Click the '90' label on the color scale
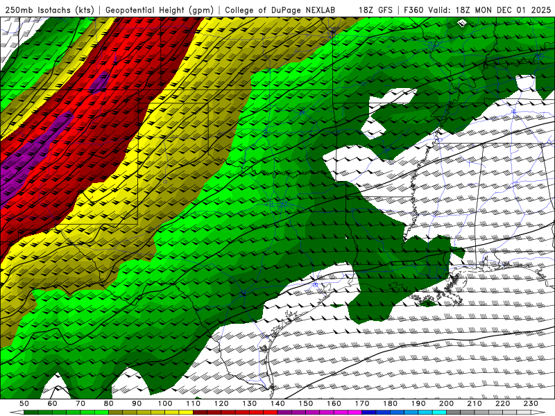This screenshot has height=416, width=555. (137, 404)
